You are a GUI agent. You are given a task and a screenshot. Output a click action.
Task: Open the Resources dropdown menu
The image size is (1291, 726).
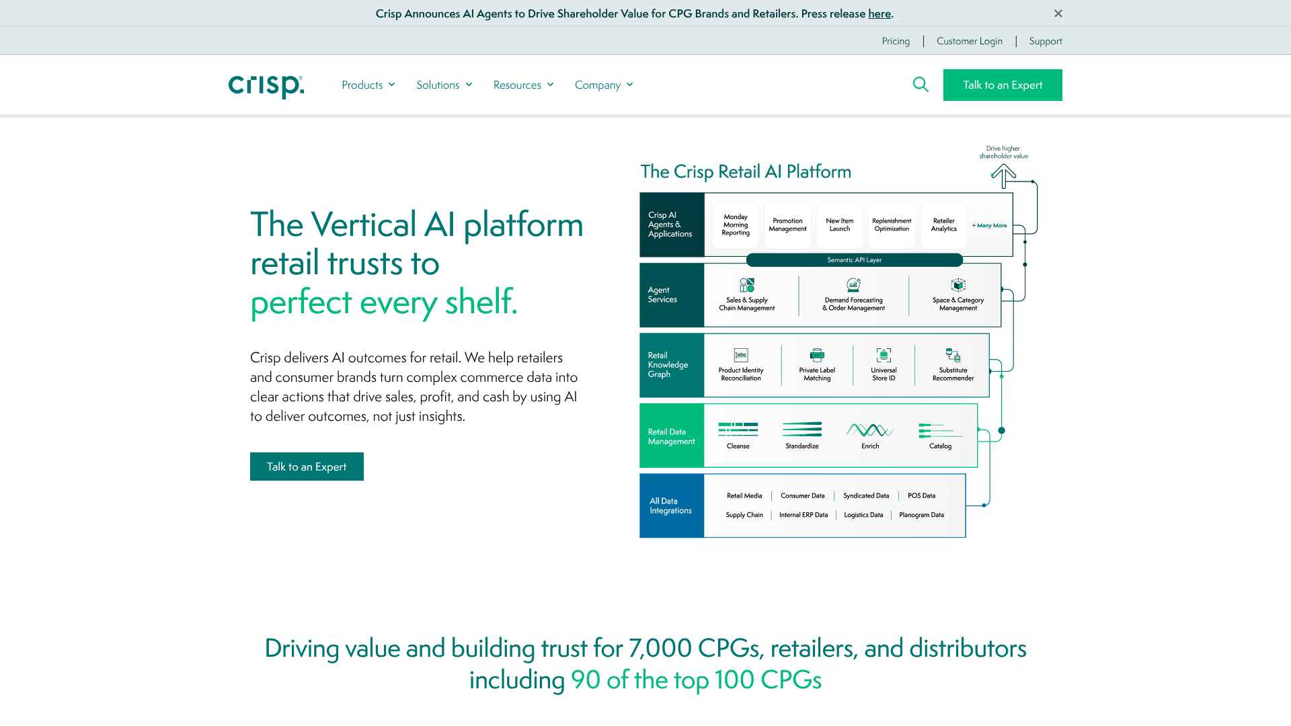524,85
